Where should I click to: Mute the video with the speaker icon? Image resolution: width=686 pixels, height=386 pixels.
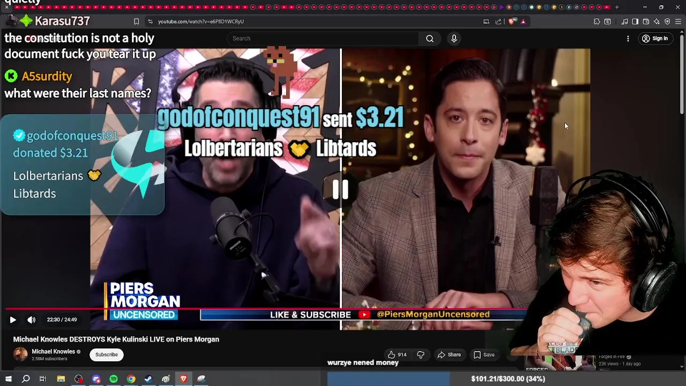point(32,320)
